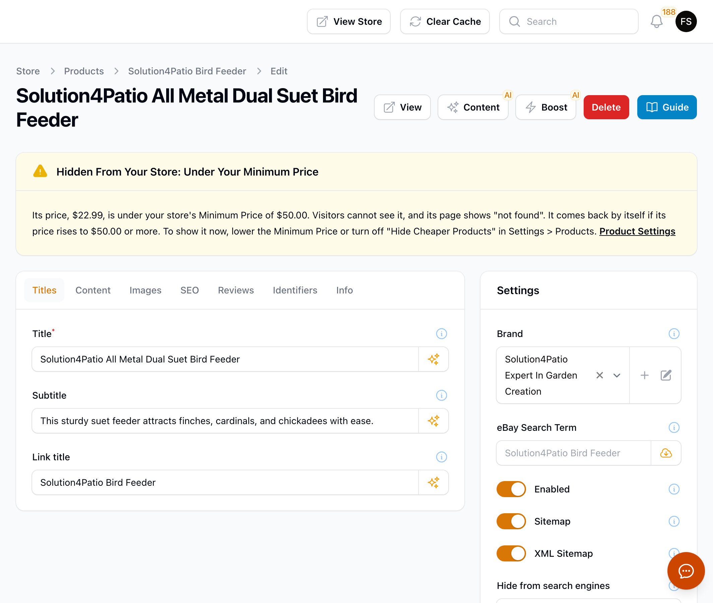Edit the selected brand

[666, 375]
